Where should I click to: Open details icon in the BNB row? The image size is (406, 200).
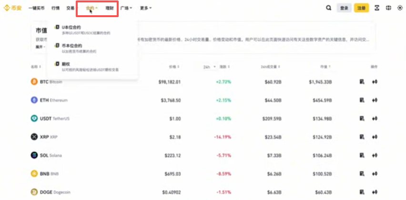pos(362,174)
